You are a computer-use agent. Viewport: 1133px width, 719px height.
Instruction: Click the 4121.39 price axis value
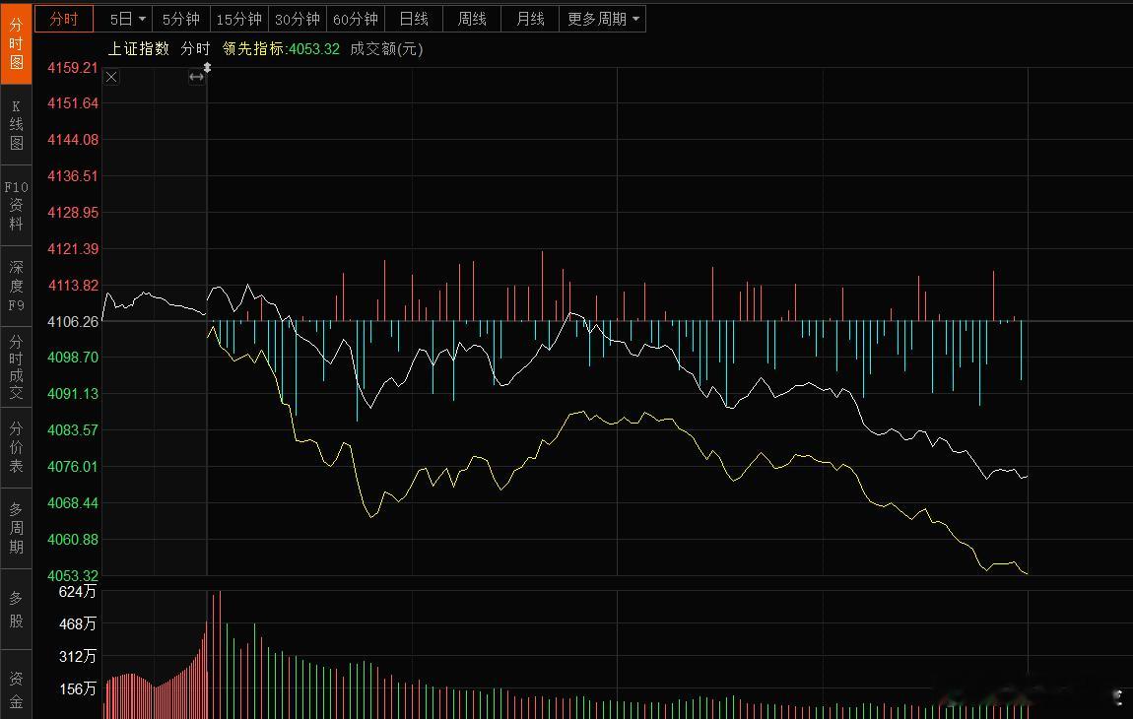tap(73, 248)
